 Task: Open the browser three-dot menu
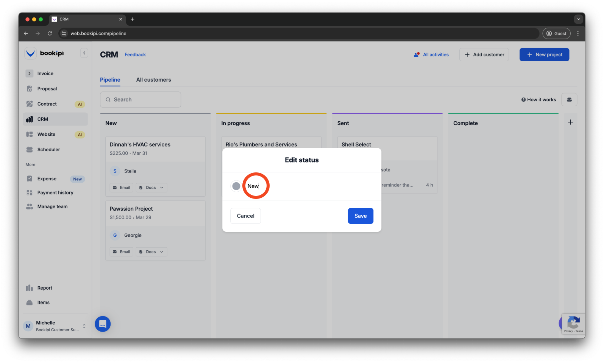(x=578, y=34)
